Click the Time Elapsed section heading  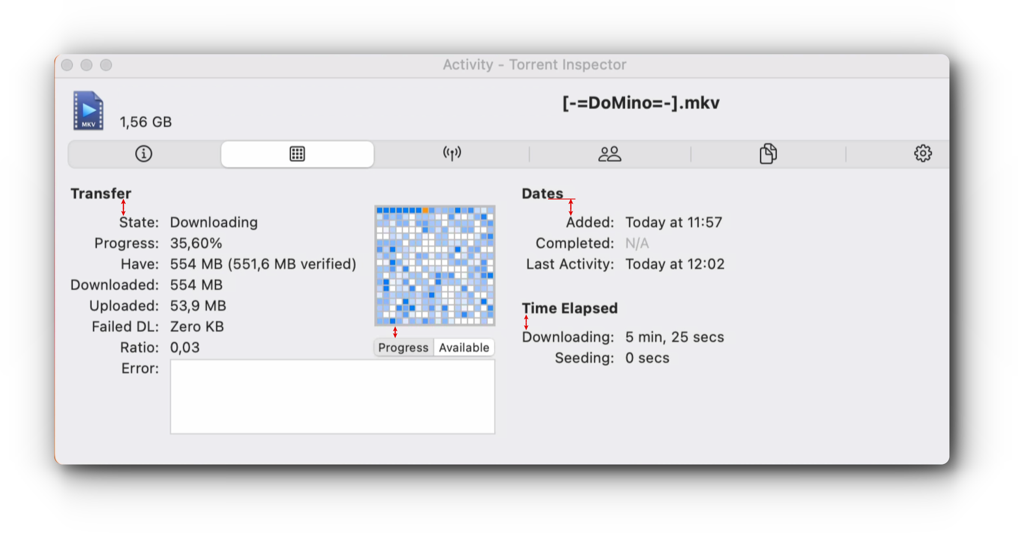point(570,308)
